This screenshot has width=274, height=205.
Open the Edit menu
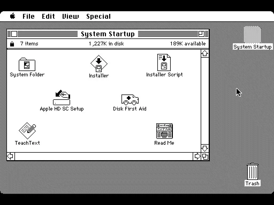pos(48,16)
